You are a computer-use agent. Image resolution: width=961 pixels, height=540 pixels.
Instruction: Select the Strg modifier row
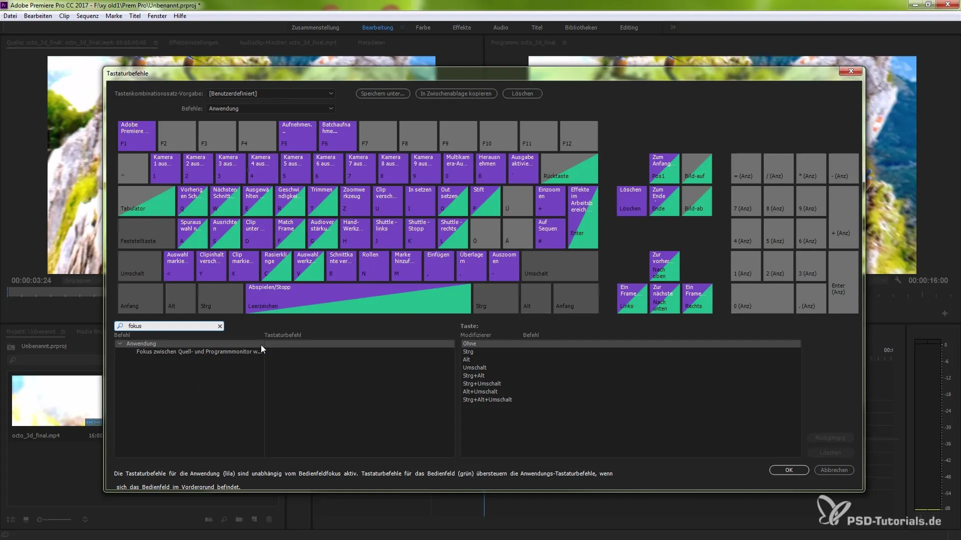click(631, 351)
